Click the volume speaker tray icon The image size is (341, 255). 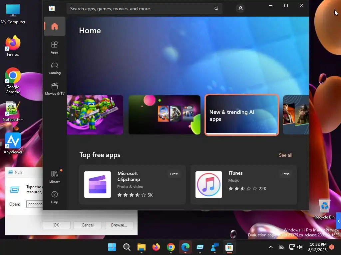coord(300,247)
